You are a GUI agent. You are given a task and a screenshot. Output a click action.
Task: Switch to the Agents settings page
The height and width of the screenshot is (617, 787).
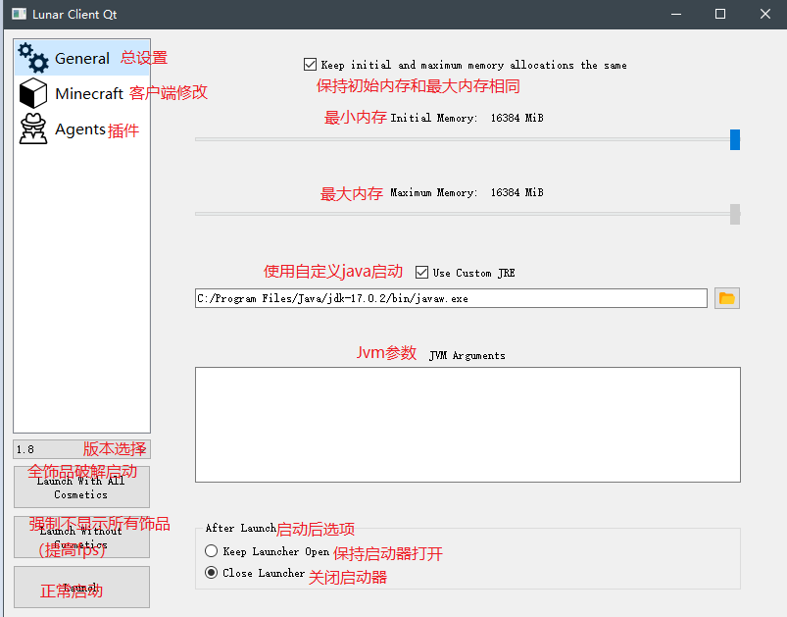(81, 129)
